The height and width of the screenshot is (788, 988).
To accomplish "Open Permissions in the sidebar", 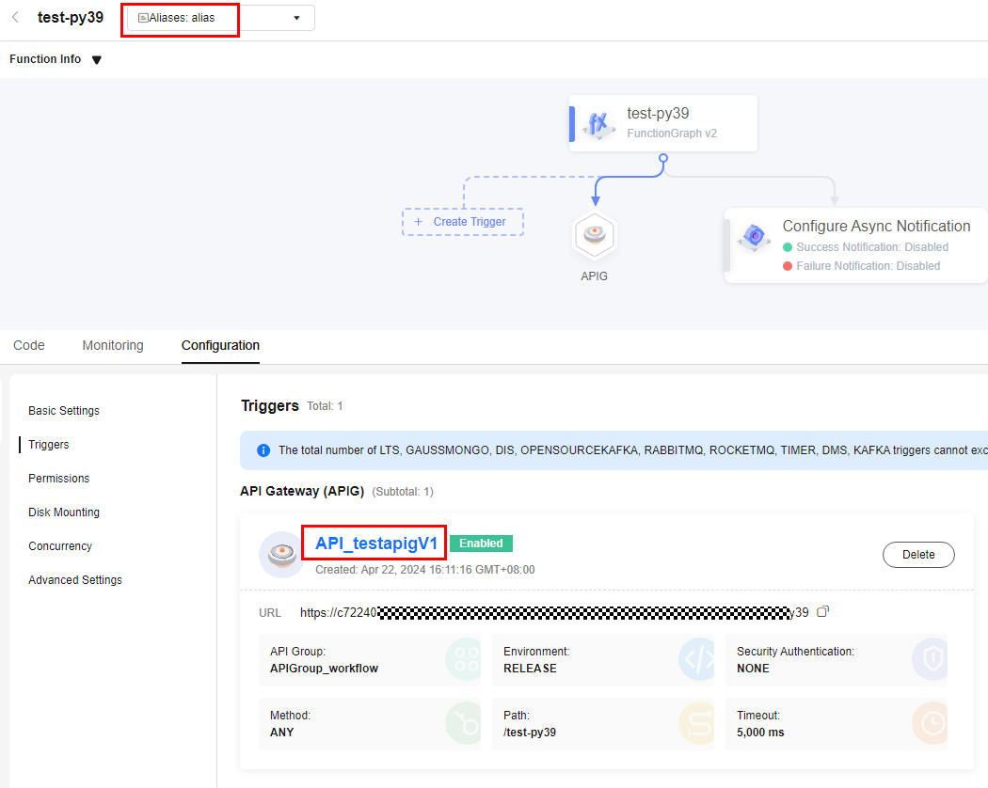I will tap(58, 479).
